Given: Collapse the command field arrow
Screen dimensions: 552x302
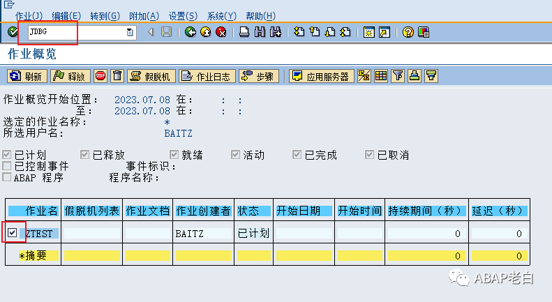Looking at the screenshot, I should click(x=151, y=32).
